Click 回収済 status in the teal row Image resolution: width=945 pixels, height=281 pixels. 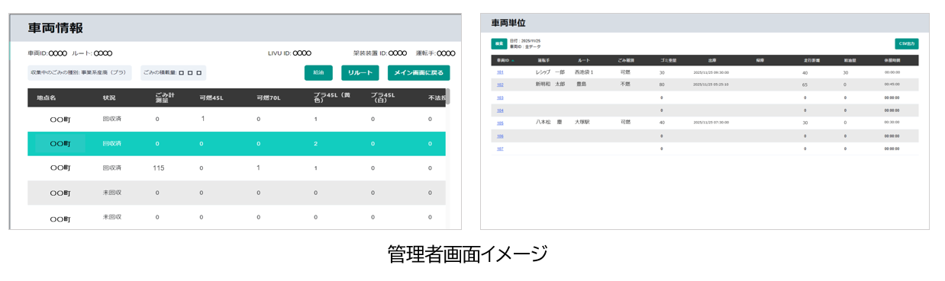coord(111,143)
